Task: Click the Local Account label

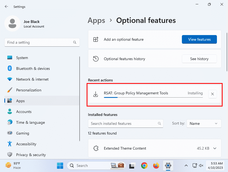Action: pos(34,26)
